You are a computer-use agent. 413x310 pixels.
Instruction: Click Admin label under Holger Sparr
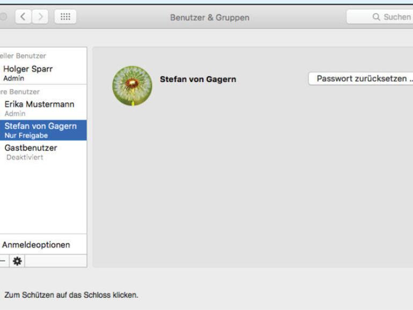(x=14, y=78)
